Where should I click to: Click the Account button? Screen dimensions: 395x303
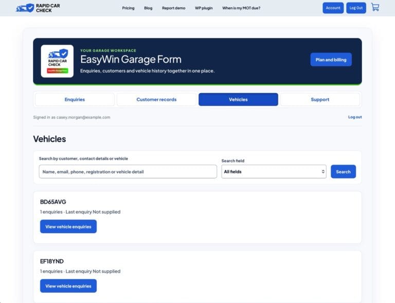point(333,8)
